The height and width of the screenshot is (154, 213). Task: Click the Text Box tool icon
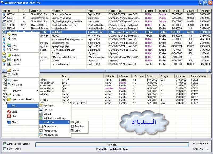point(72,127)
